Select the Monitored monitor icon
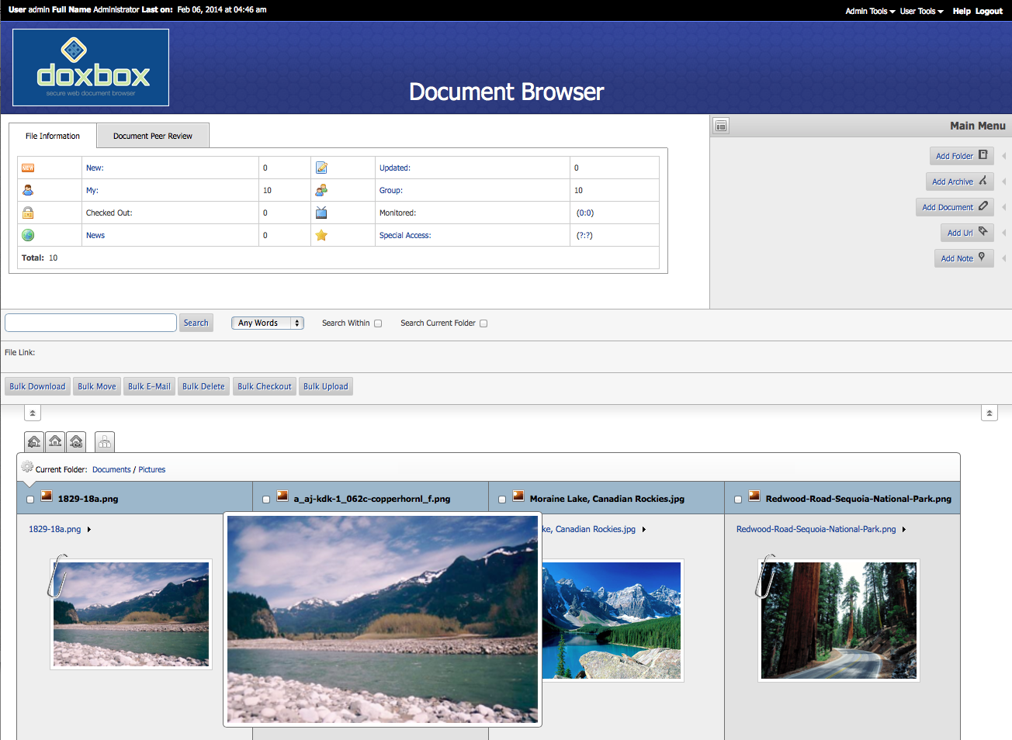The image size is (1012, 740). tap(321, 212)
